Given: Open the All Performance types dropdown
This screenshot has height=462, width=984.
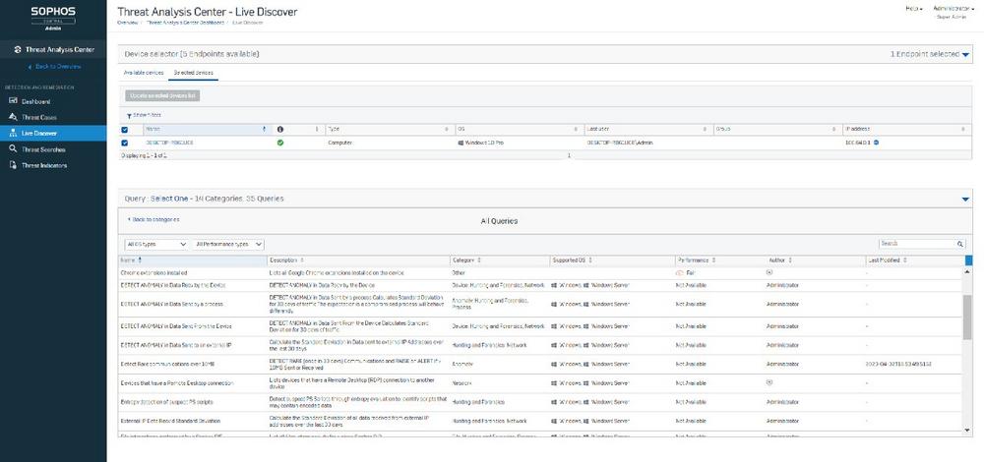Looking at the screenshot, I should pos(228,244).
